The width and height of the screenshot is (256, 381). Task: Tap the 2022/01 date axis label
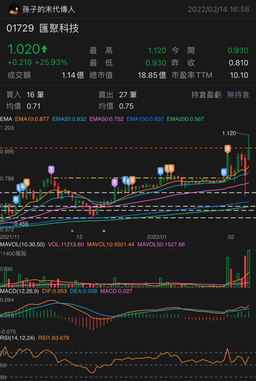click(157, 237)
